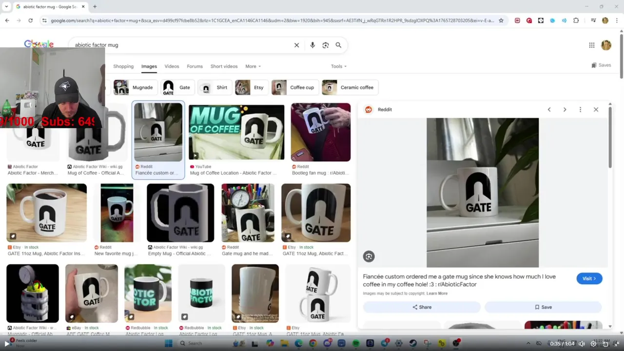This screenshot has width=624, height=351.
Task: Filter results by Mugnade chip
Action: [135, 87]
